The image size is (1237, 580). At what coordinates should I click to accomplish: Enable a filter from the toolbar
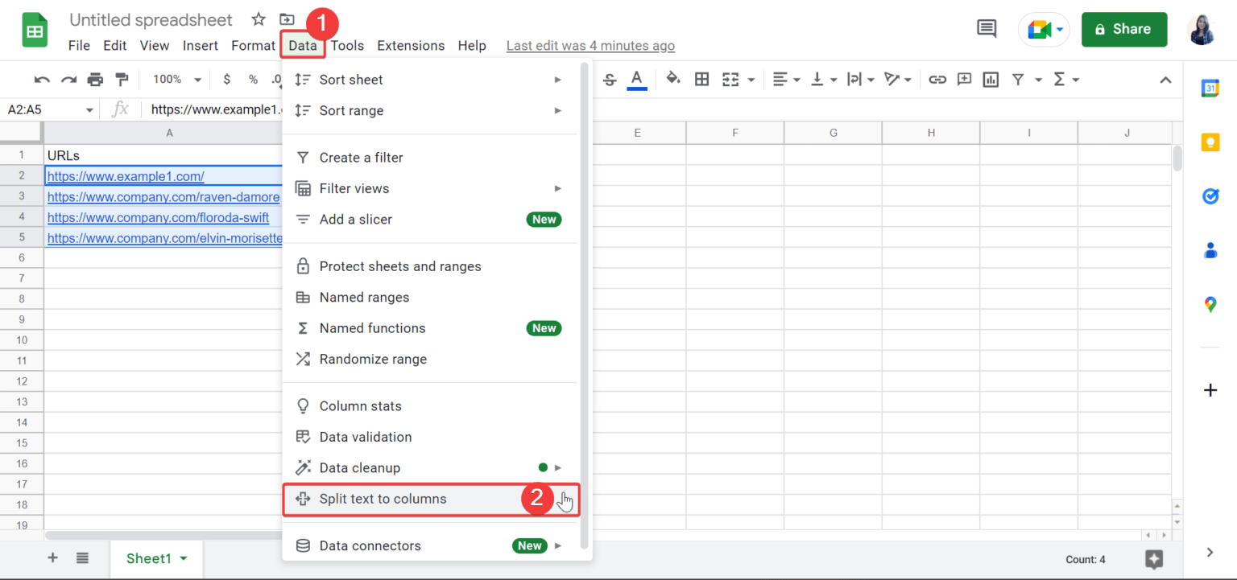click(1016, 79)
